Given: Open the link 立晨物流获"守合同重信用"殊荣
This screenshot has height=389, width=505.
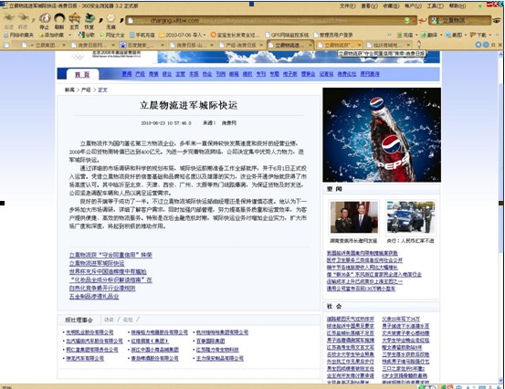Looking at the screenshot, I should coord(110,255).
